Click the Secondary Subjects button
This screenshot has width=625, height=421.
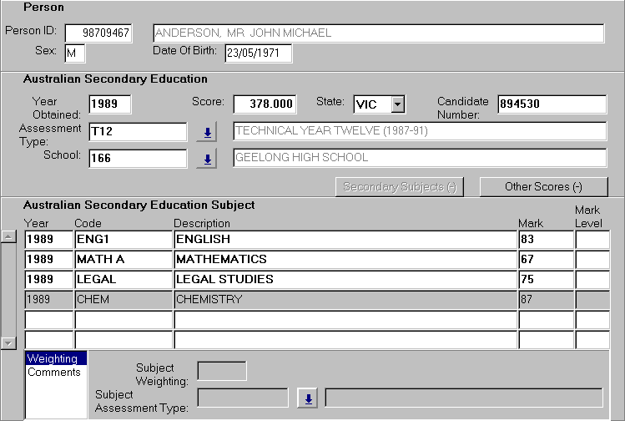[x=399, y=187]
